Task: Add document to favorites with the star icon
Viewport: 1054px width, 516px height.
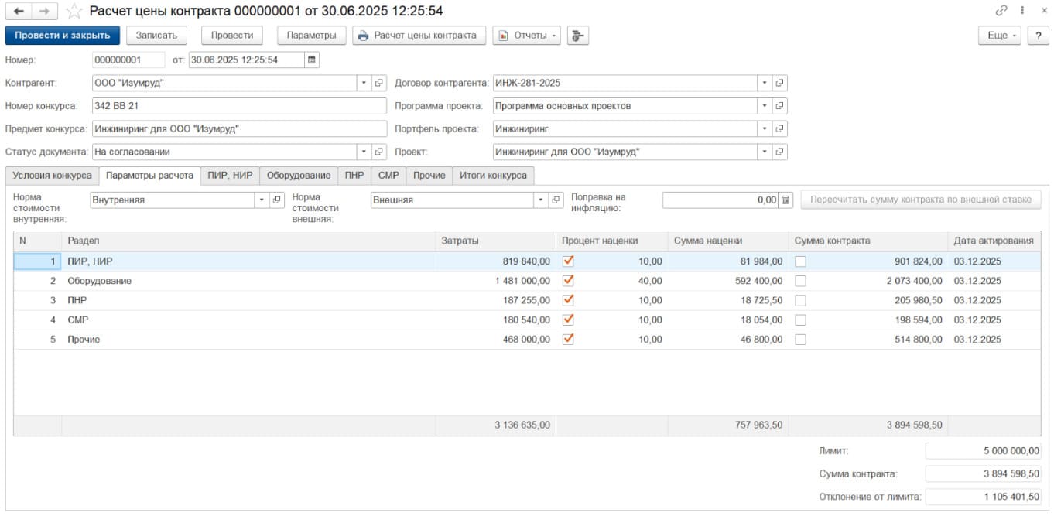Action: (x=74, y=11)
